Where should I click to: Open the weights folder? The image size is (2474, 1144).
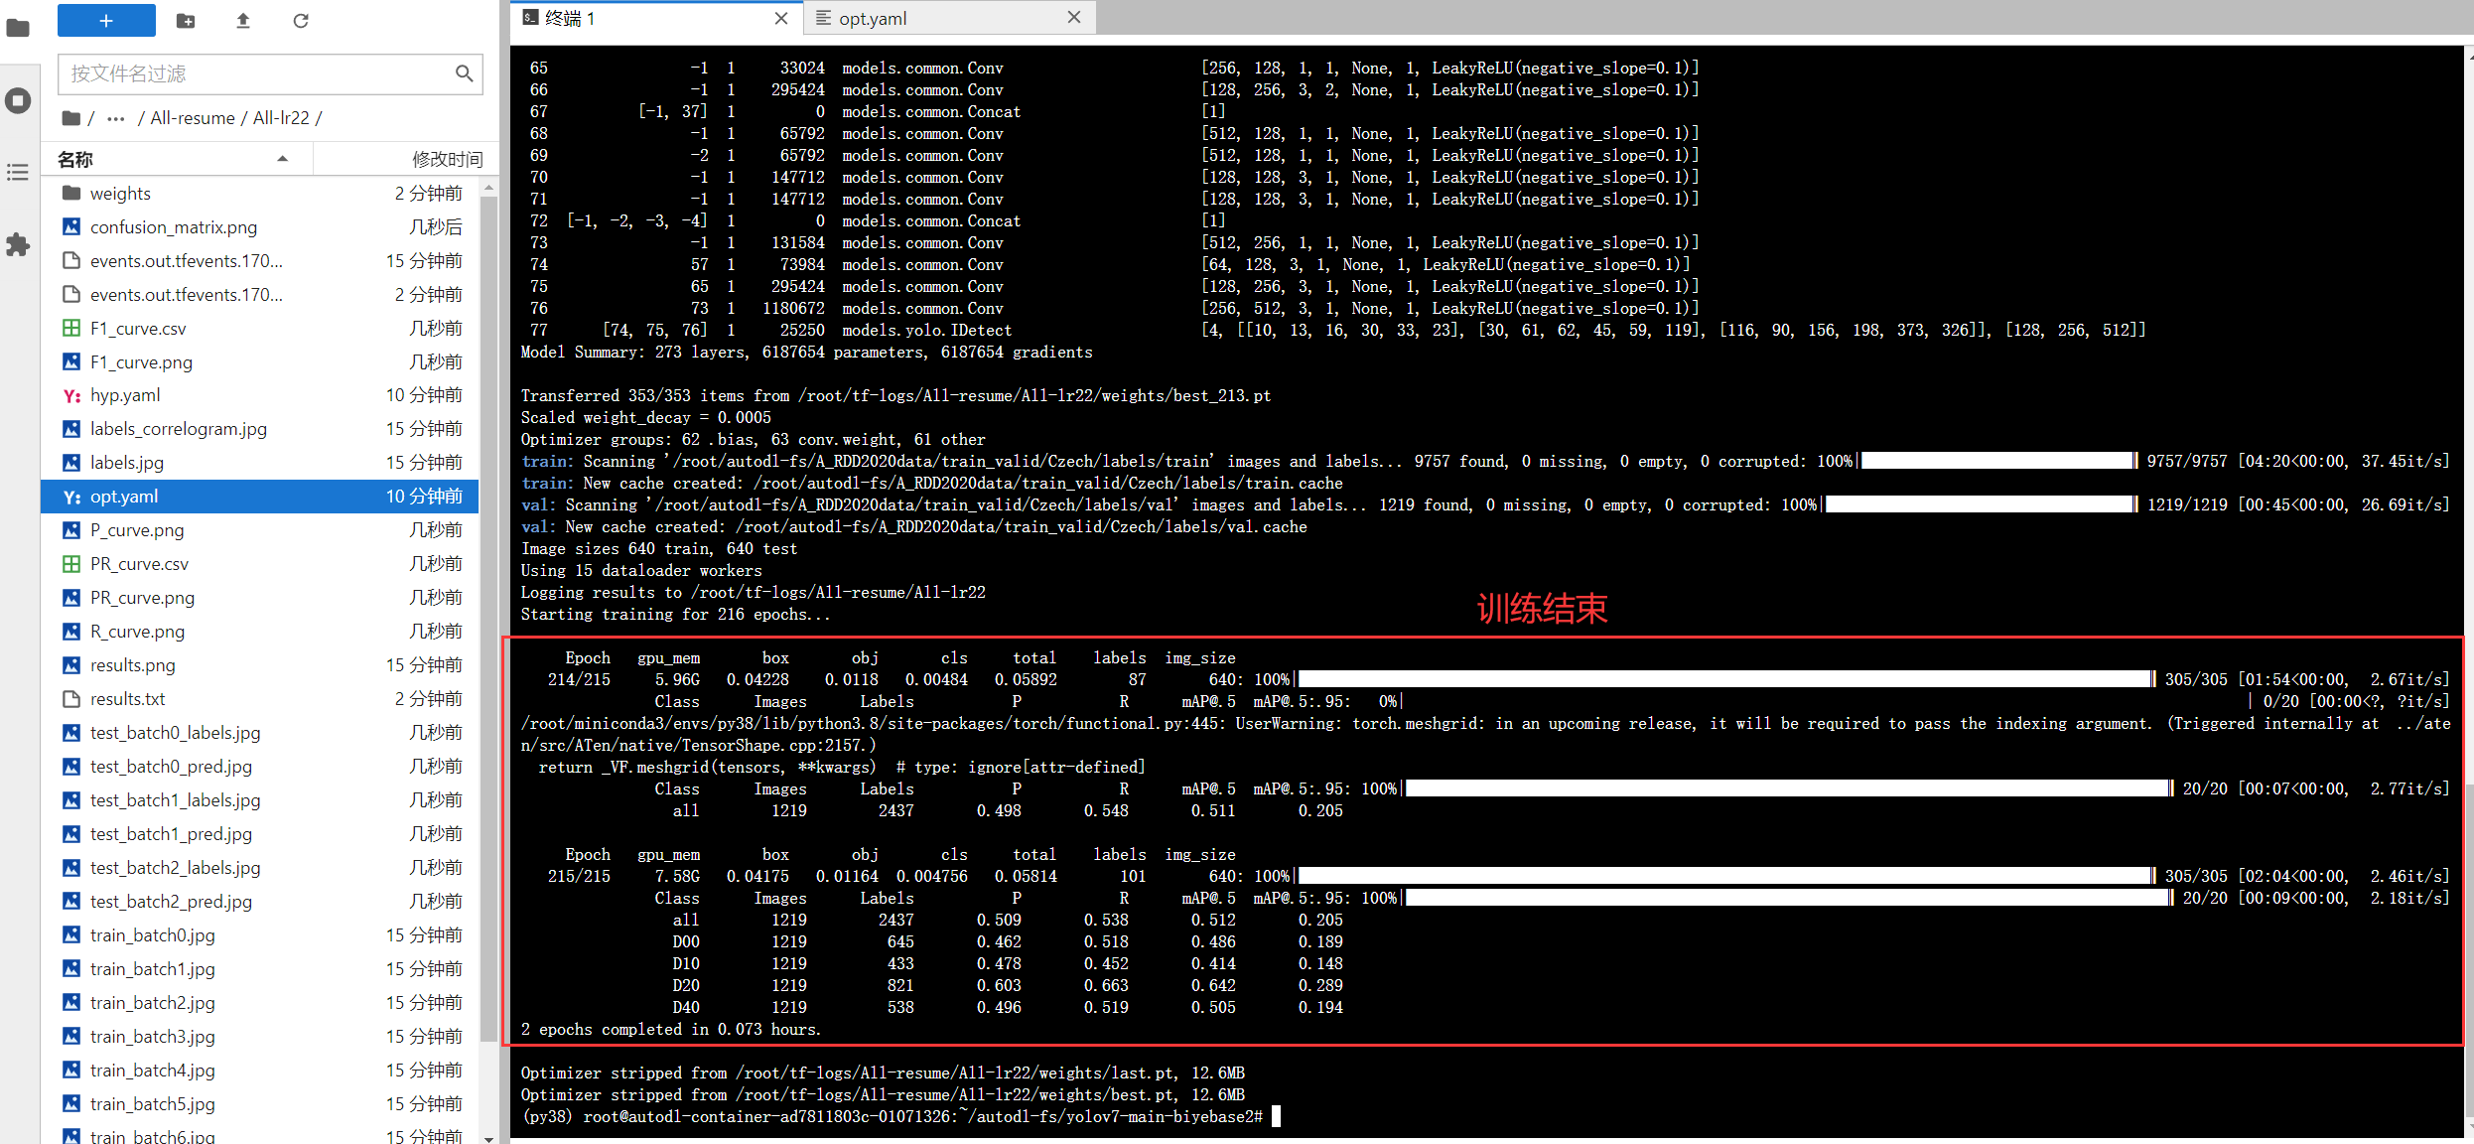tap(260, 194)
